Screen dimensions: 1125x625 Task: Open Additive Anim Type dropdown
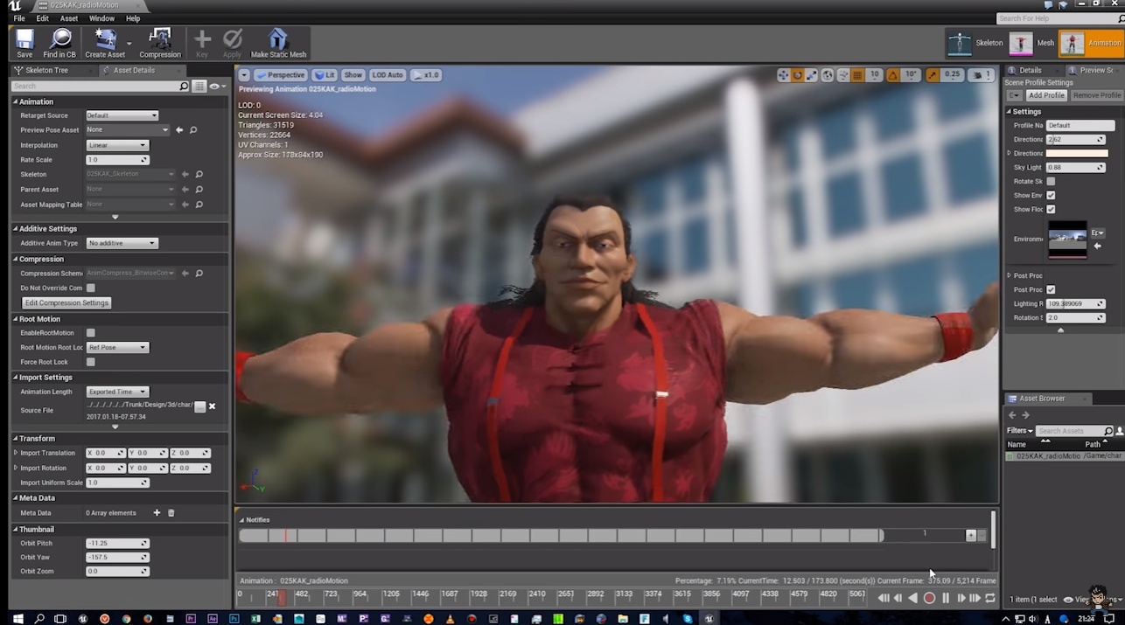(x=122, y=243)
